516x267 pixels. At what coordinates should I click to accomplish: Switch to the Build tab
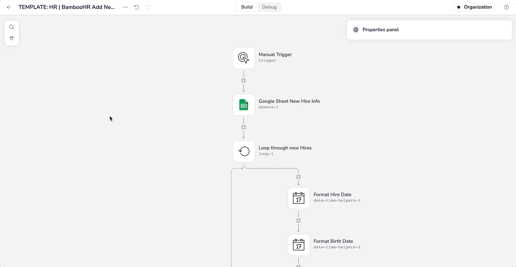pyautogui.click(x=247, y=7)
